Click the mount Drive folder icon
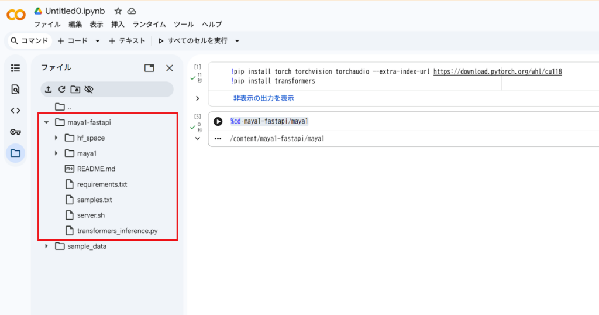599x315 pixels. (x=75, y=90)
